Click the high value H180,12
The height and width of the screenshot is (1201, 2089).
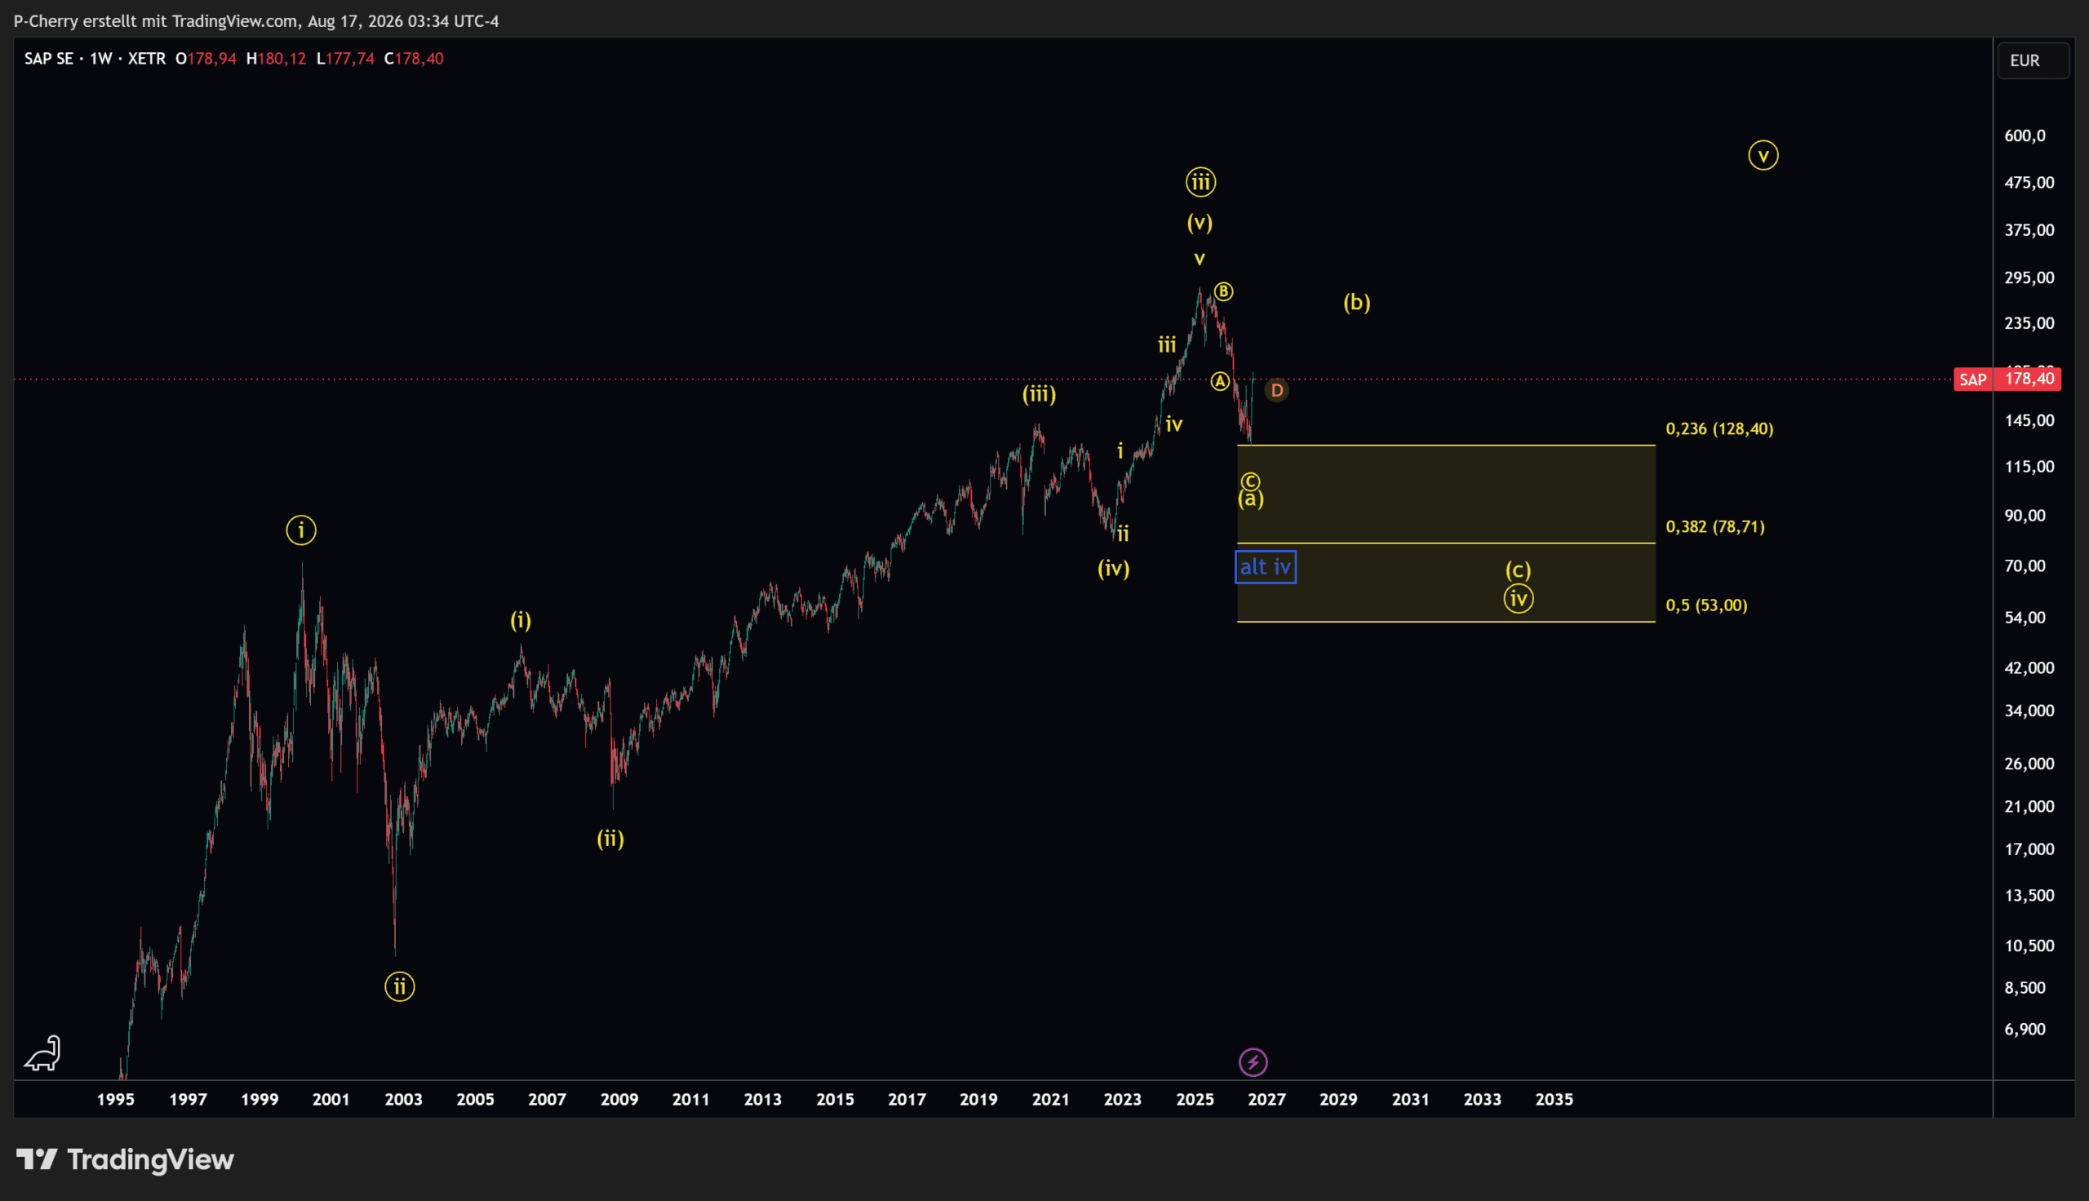tap(276, 59)
